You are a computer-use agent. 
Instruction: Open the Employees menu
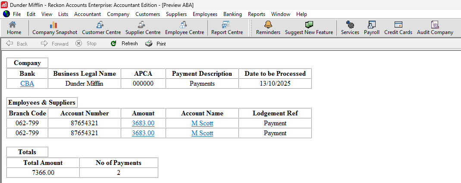pyautogui.click(x=205, y=14)
